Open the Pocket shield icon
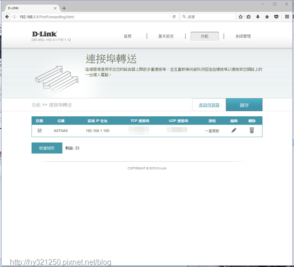The image size is (294, 267). coord(276,17)
